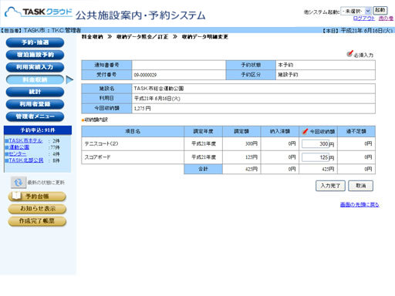Click the テニスコート(2) item name cell
The image size is (395, 296).
[133, 143]
